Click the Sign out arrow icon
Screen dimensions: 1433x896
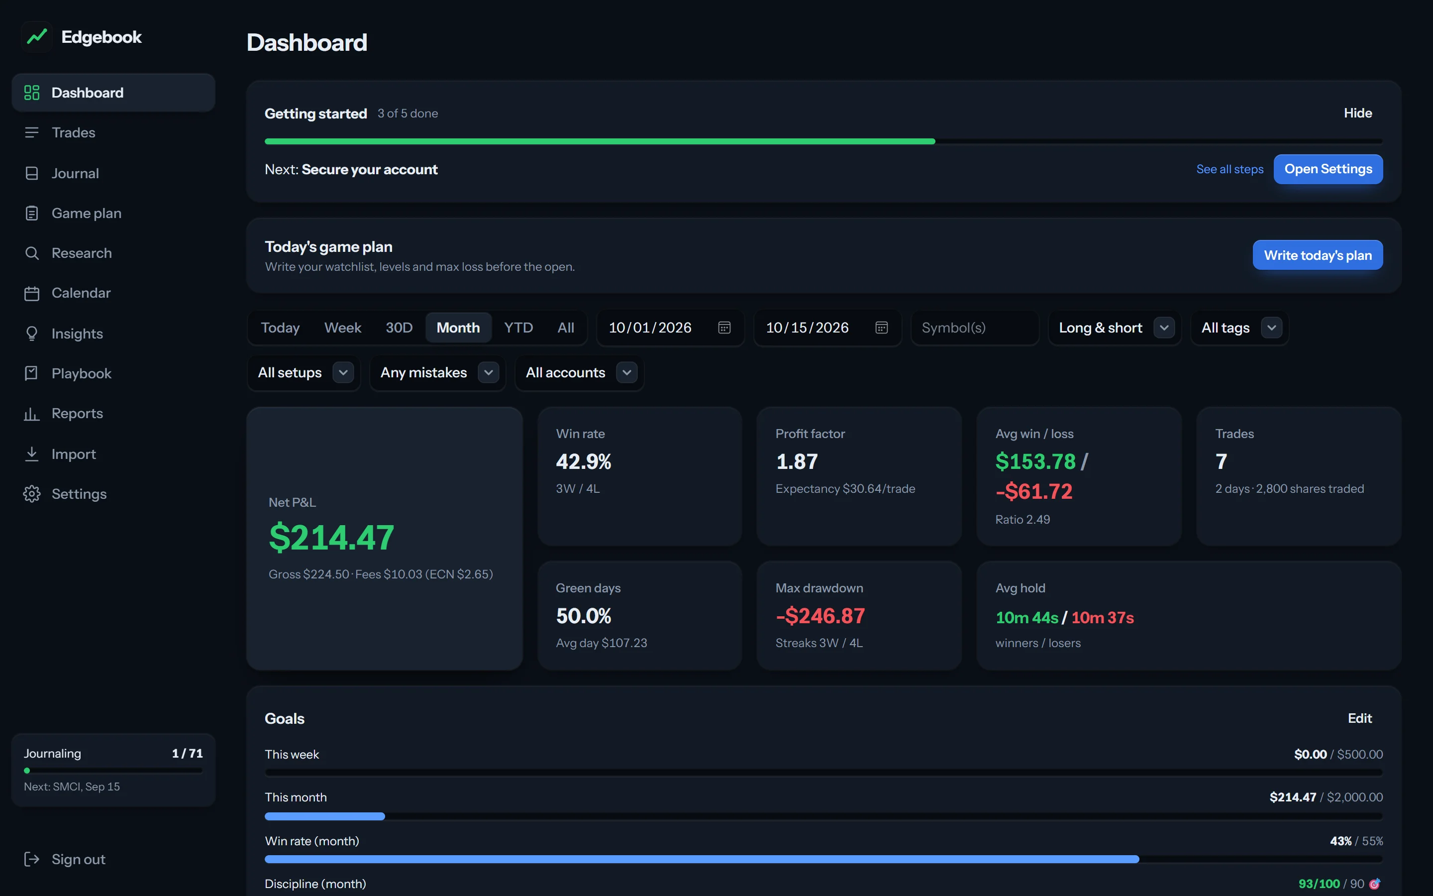click(x=31, y=859)
